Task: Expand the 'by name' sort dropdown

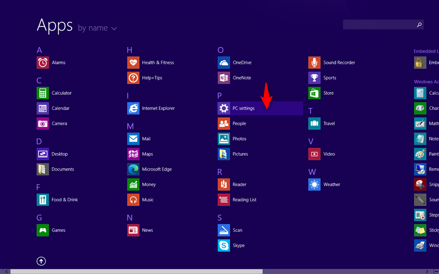Action: point(97,28)
